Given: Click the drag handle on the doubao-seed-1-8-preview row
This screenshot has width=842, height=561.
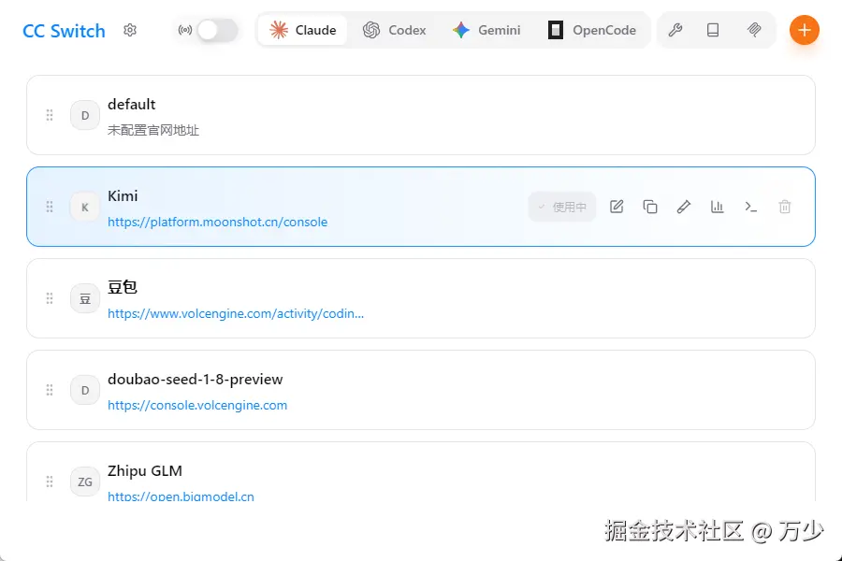Looking at the screenshot, I should [50, 390].
